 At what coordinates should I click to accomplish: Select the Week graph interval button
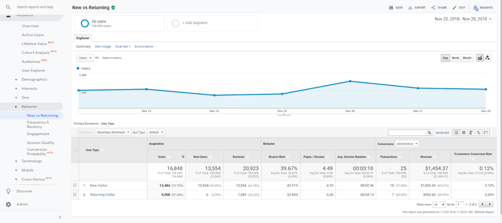[455, 58]
